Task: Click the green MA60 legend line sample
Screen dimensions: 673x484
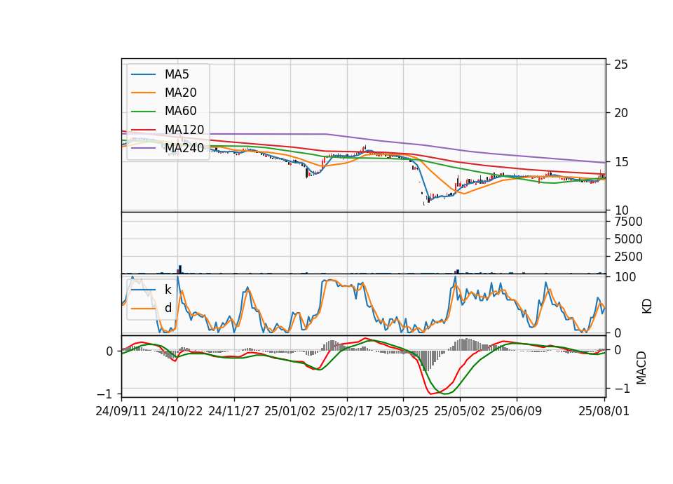Action: [x=143, y=112]
